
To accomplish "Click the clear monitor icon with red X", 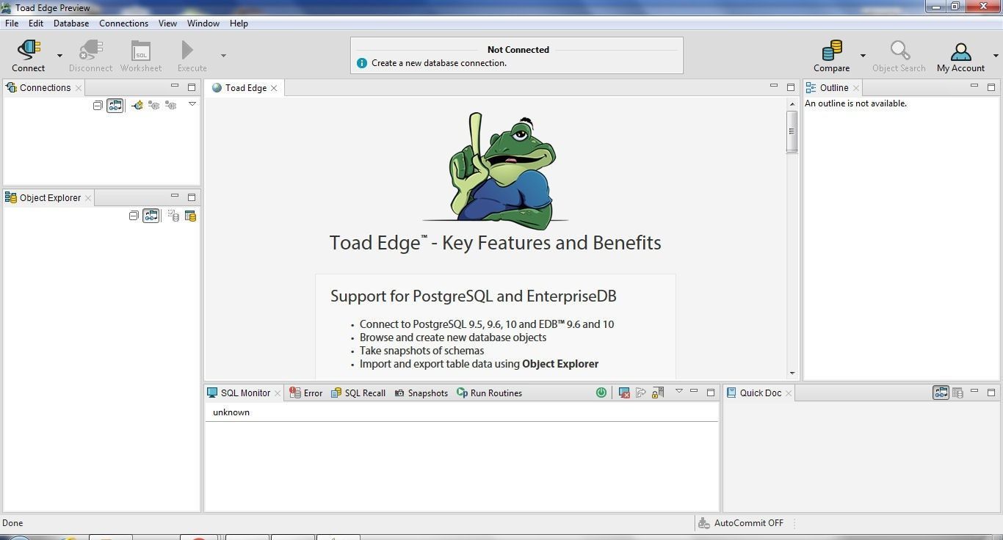I will pyautogui.click(x=624, y=393).
